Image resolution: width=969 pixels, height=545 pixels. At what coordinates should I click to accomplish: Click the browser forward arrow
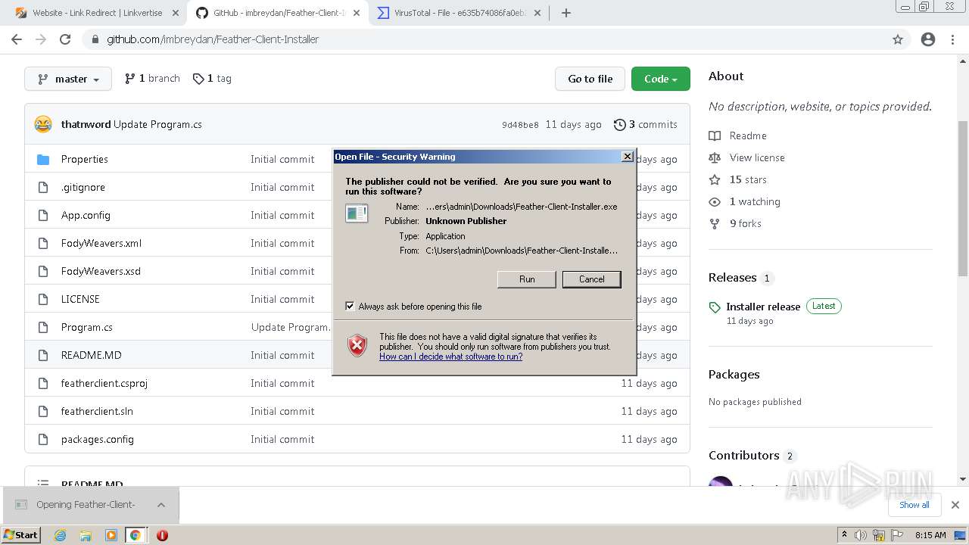point(41,39)
